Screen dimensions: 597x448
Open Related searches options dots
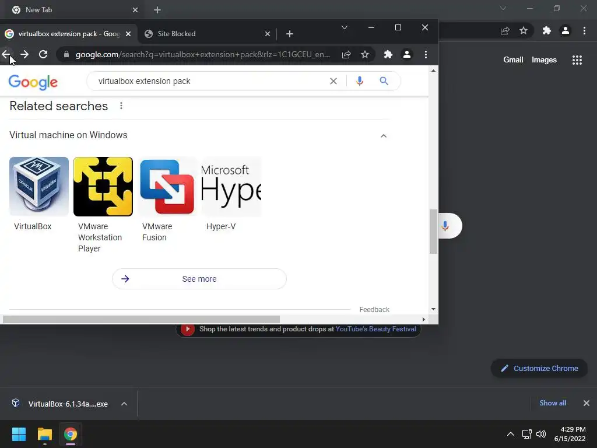coord(121,106)
